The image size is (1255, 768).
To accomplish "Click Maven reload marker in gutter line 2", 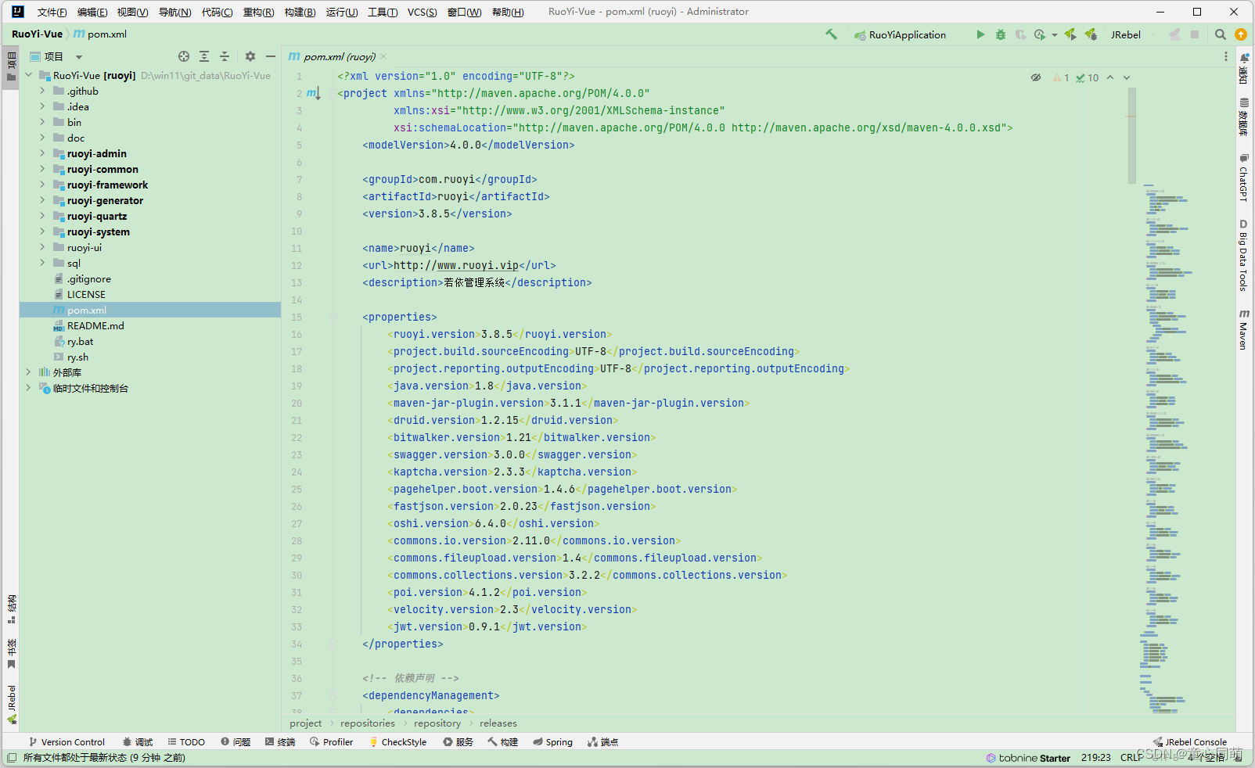I will pos(313,93).
